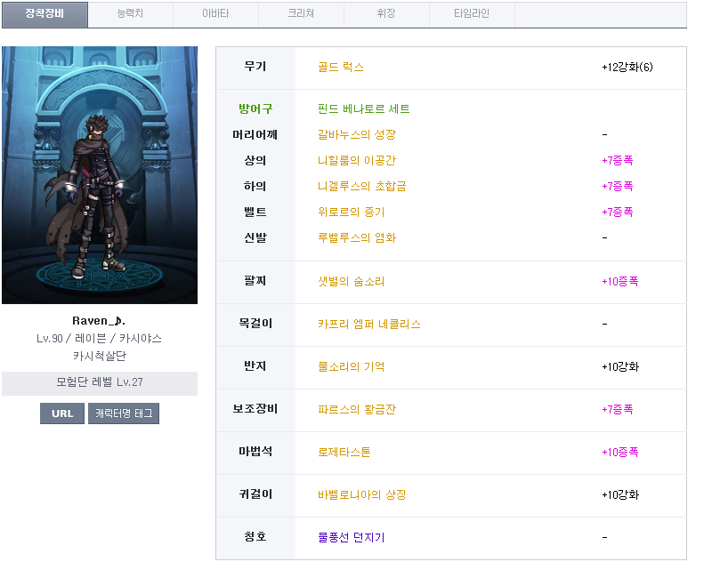Click the 핀드 베나토르 세트 armor set link

364,109
